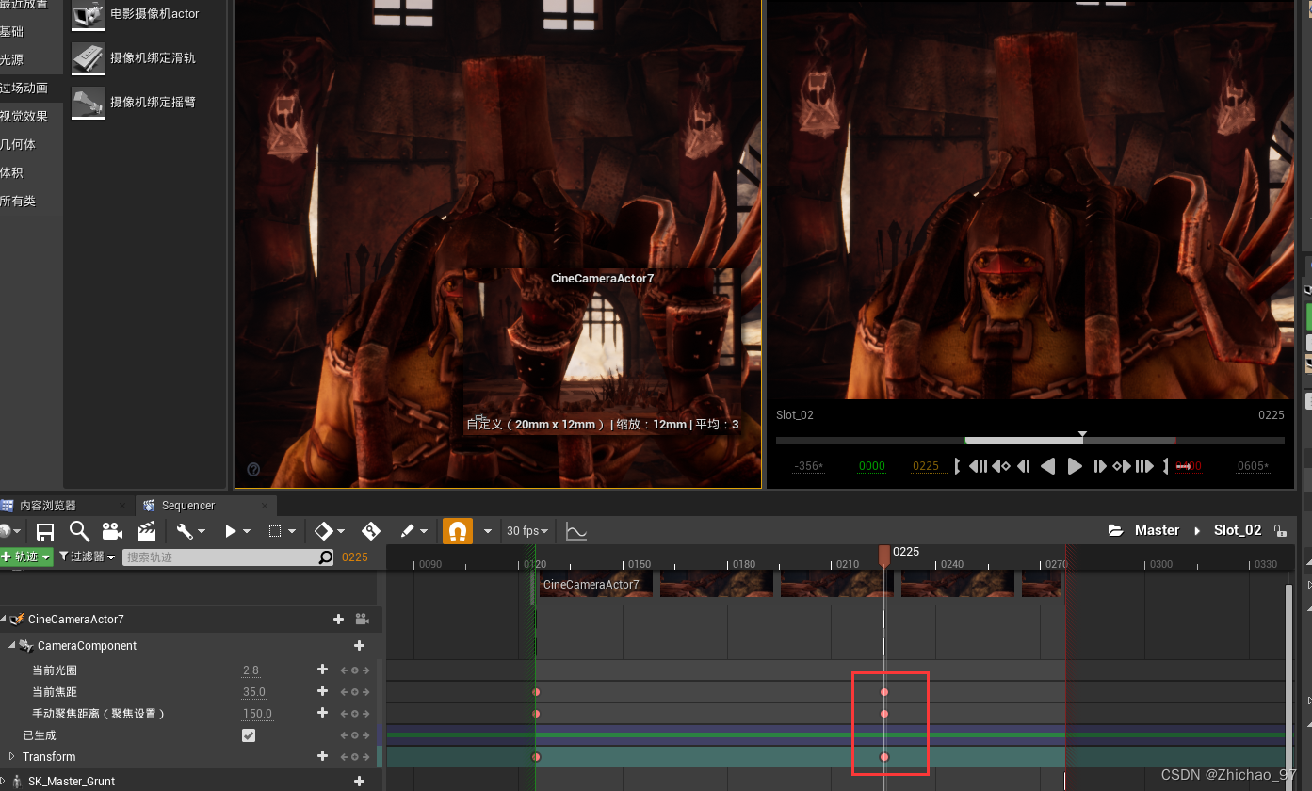Screen dimensions: 1312x791
Task: Open the green 轨迹 add track dropdown
Action: (26, 557)
